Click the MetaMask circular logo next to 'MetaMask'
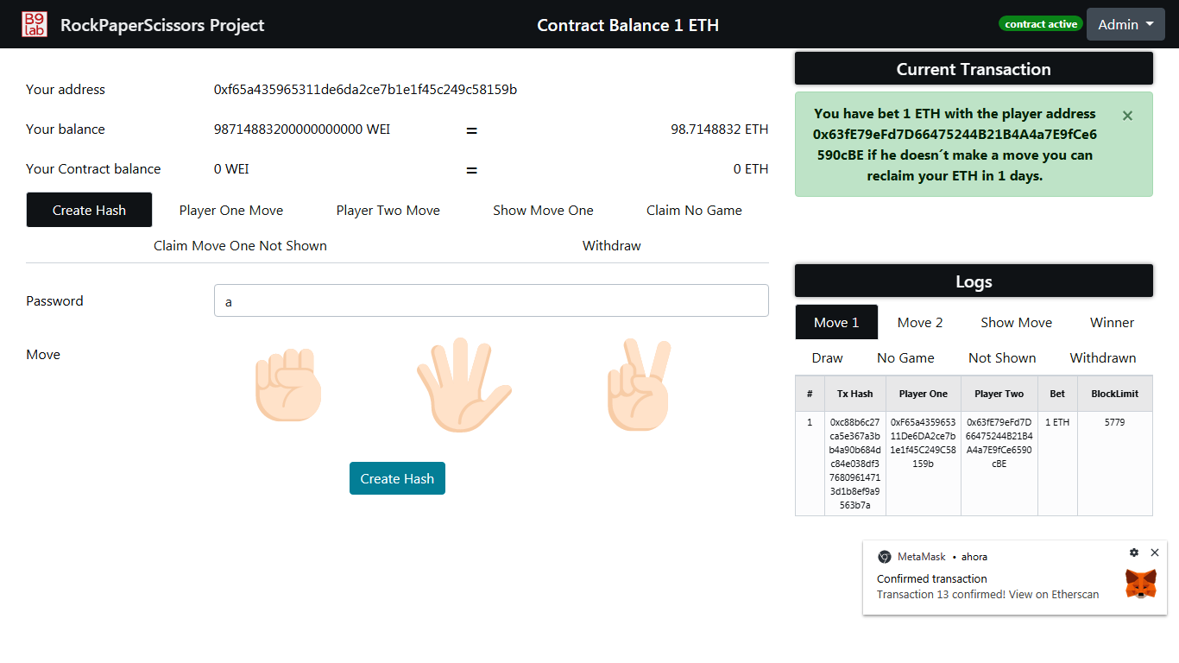Image resolution: width=1179 pixels, height=663 pixels. pos(883,557)
